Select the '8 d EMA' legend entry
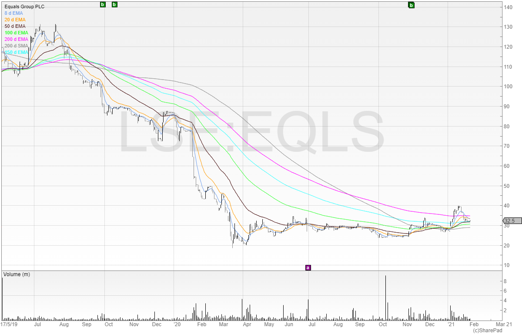 [x=13, y=13]
